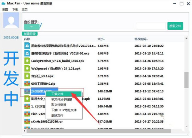Choose 下载HTTP地址文件 in context menu
Image resolution: width=192 pixels, height=138 pixels.
64,110
